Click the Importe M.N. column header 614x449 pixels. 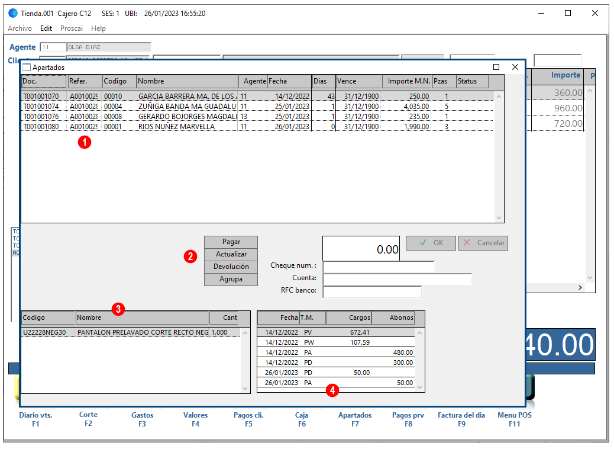coord(407,81)
